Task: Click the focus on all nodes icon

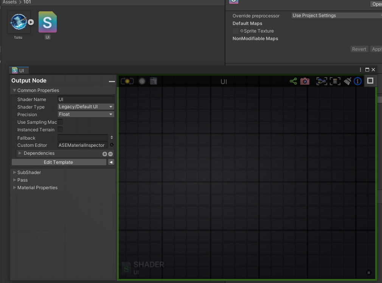Action: click(321, 81)
